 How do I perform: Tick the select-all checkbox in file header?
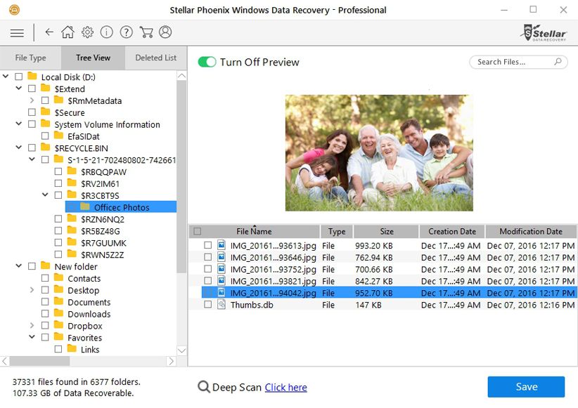[198, 231]
